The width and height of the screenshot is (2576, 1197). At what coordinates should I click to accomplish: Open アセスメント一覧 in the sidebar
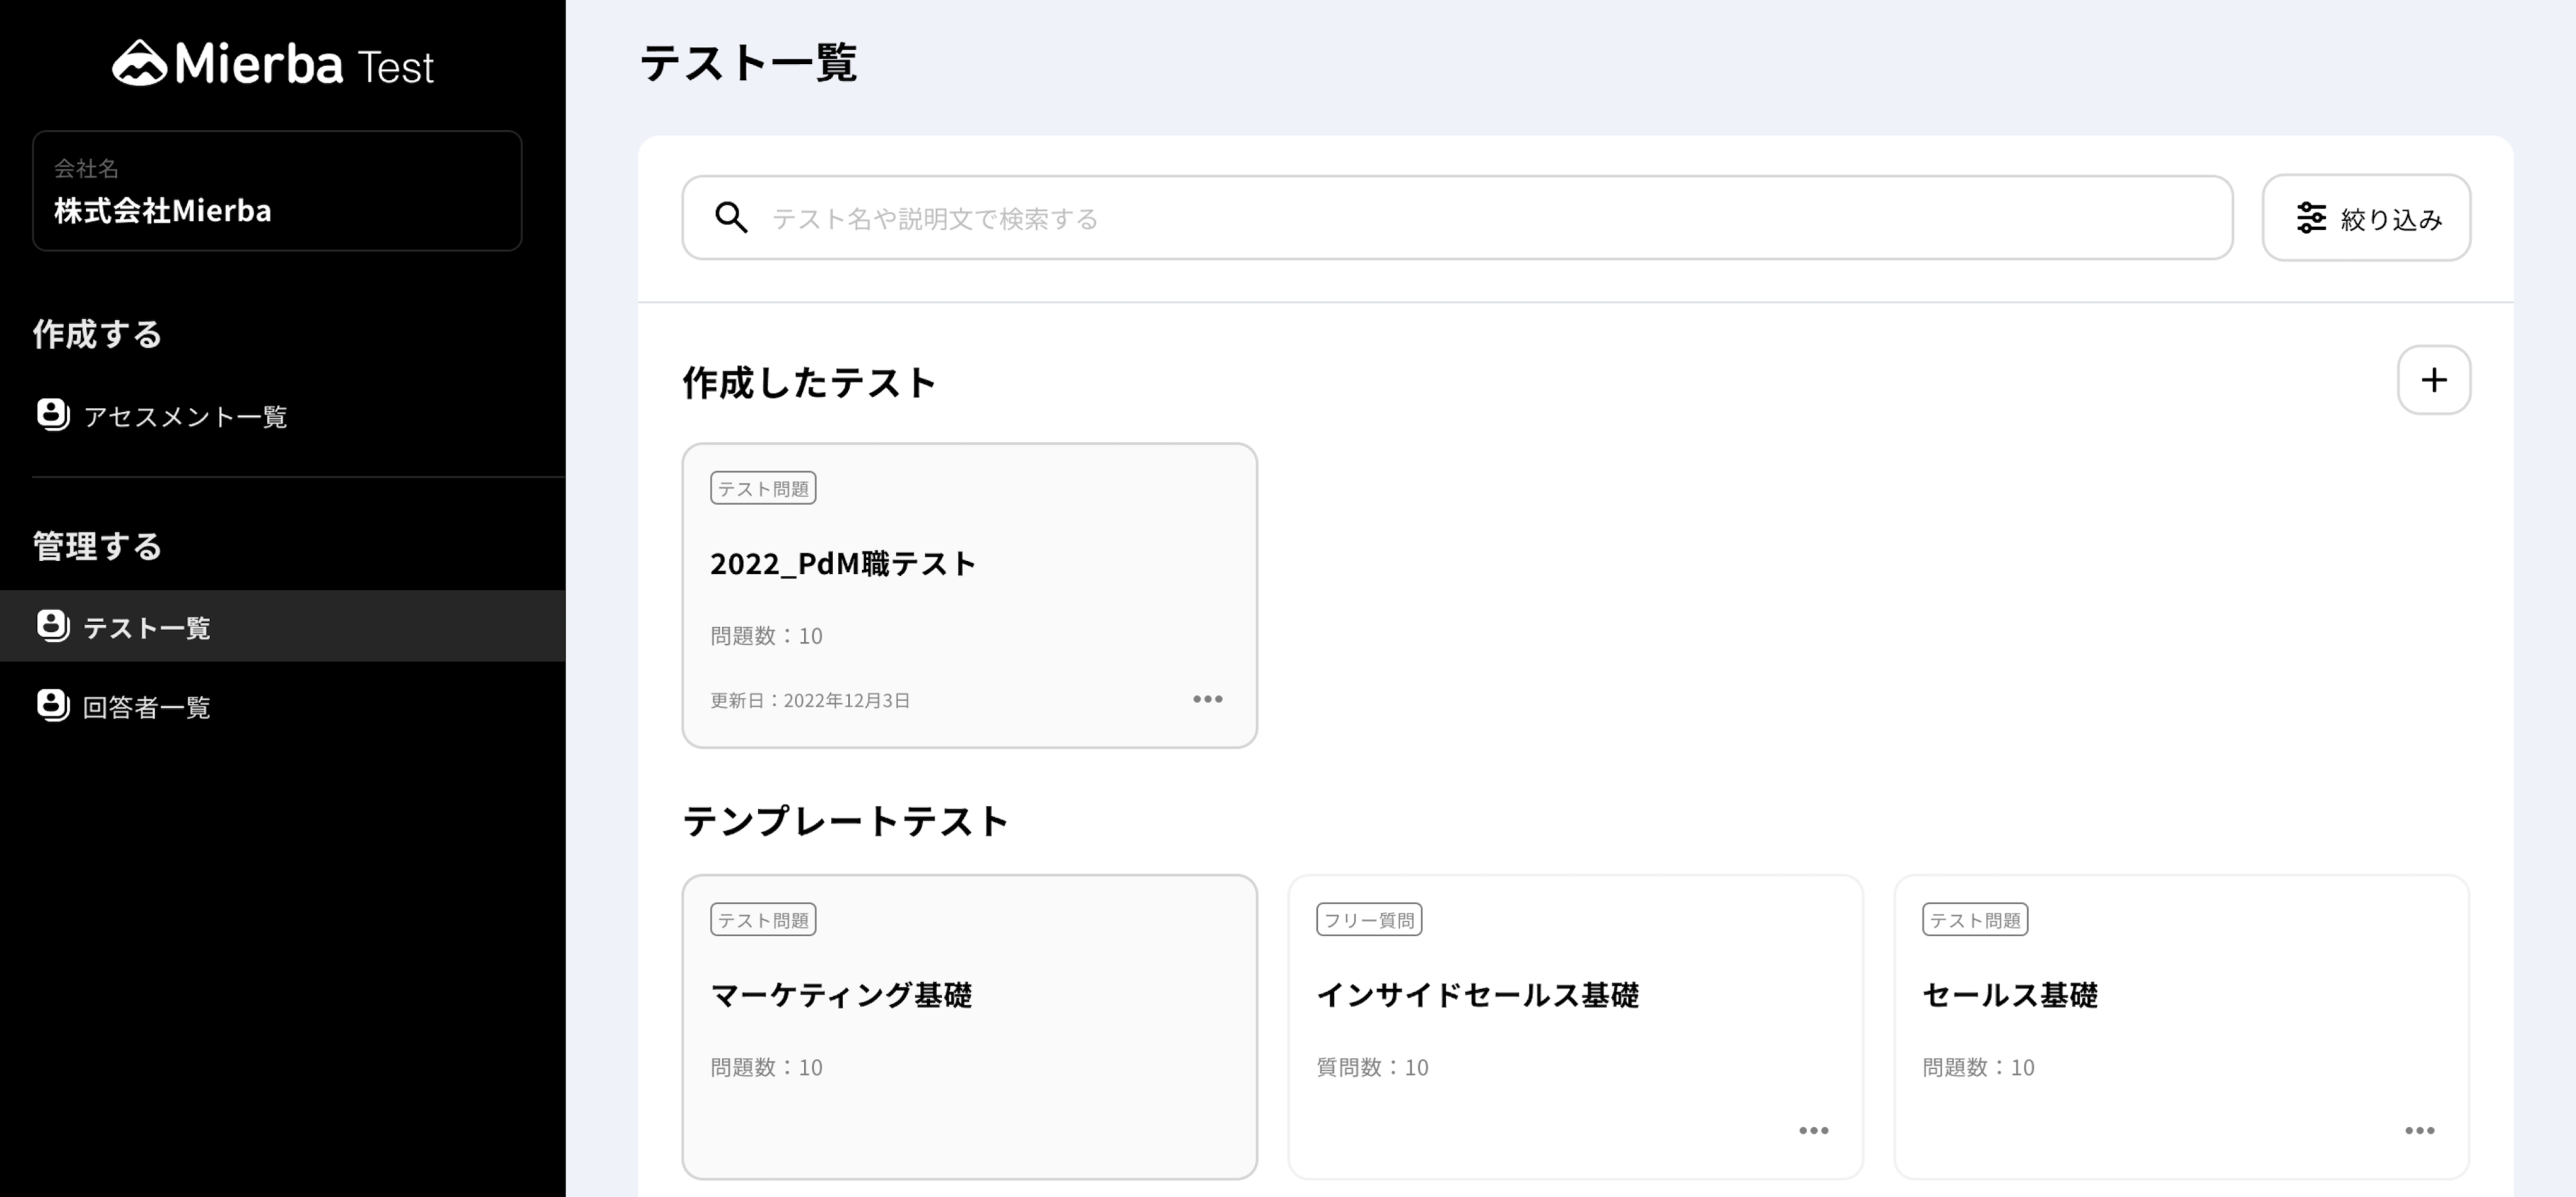[x=185, y=417]
